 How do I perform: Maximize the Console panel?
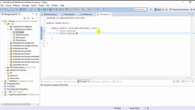[192, 82]
